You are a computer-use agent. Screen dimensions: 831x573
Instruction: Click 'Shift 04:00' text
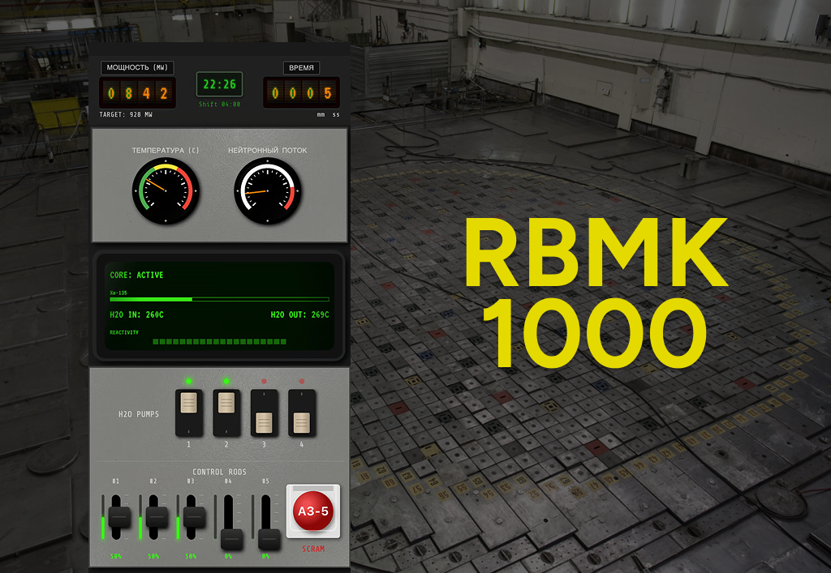tap(219, 105)
